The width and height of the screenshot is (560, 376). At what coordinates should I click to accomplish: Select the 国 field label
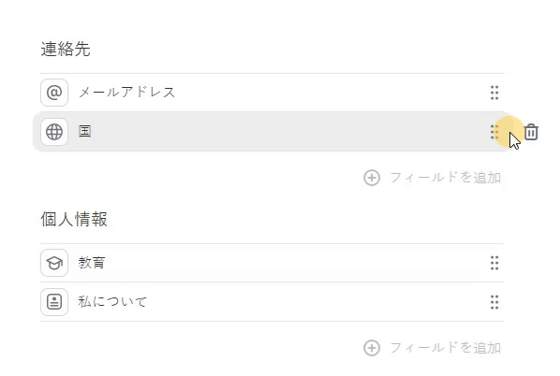(85, 132)
